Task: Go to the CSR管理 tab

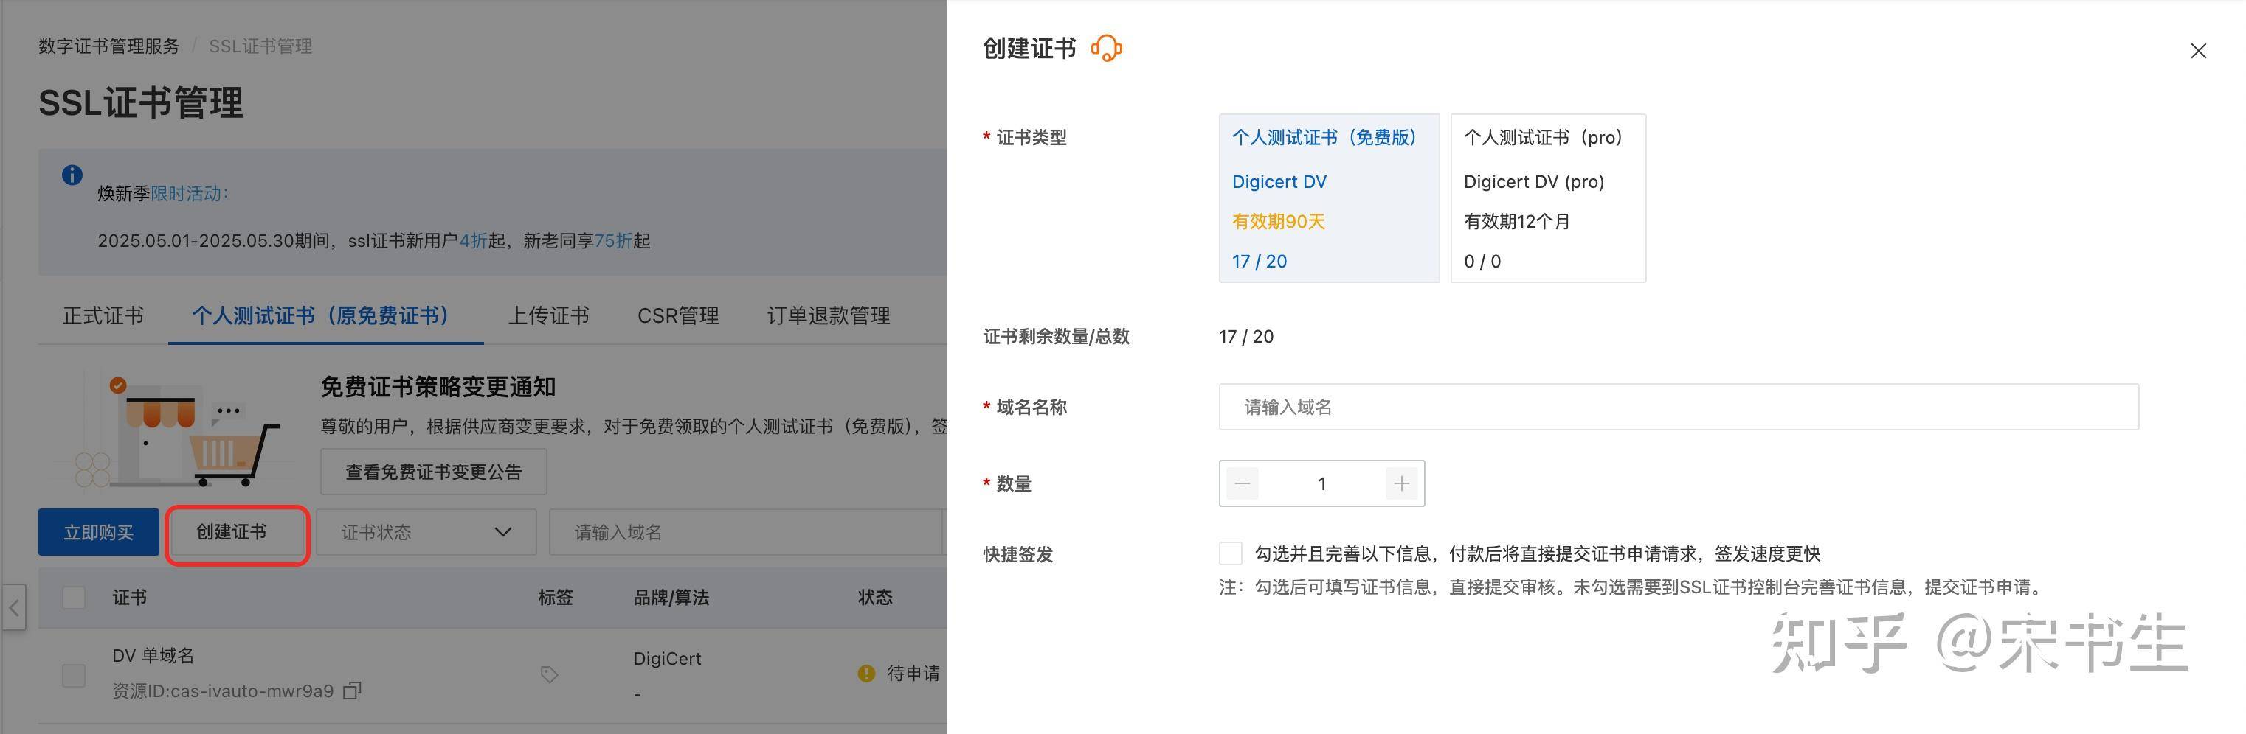Action: pyautogui.click(x=678, y=315)
